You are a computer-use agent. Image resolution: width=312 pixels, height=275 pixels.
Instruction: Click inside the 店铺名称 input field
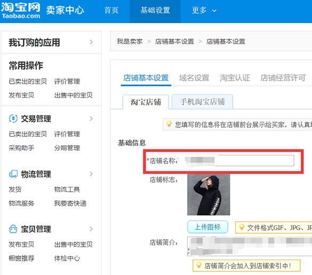coord(239,160)
